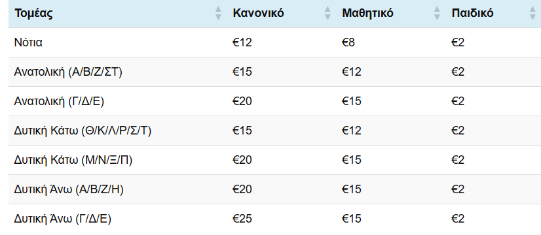Select the Ανατολική (Α/Β/Ζ/ΣΤ) row
541x235 pixels.
(274, 72)
